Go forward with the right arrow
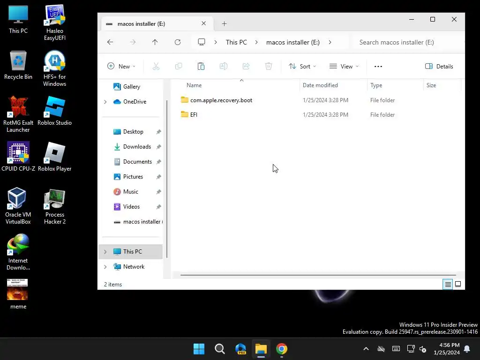 (133, 42)
